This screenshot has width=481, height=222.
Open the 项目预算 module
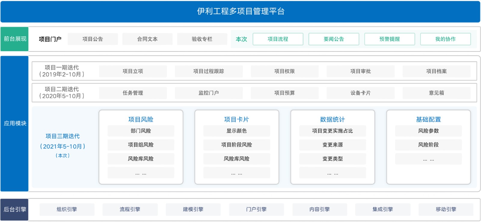[x=285, y=93]
